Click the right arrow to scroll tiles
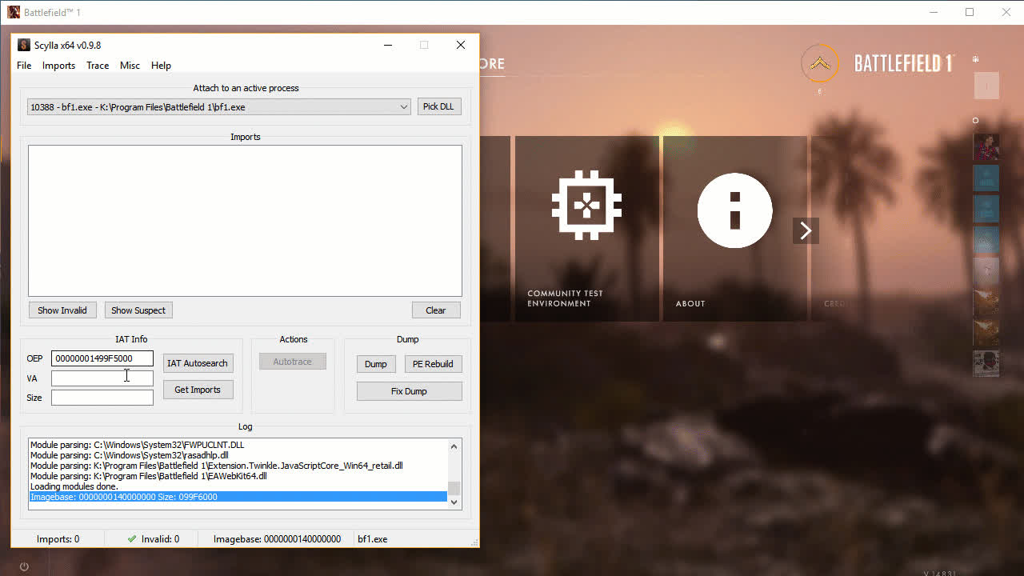Image resolution: width=1024 pixels, height=576 pixels. pos(806,230)
